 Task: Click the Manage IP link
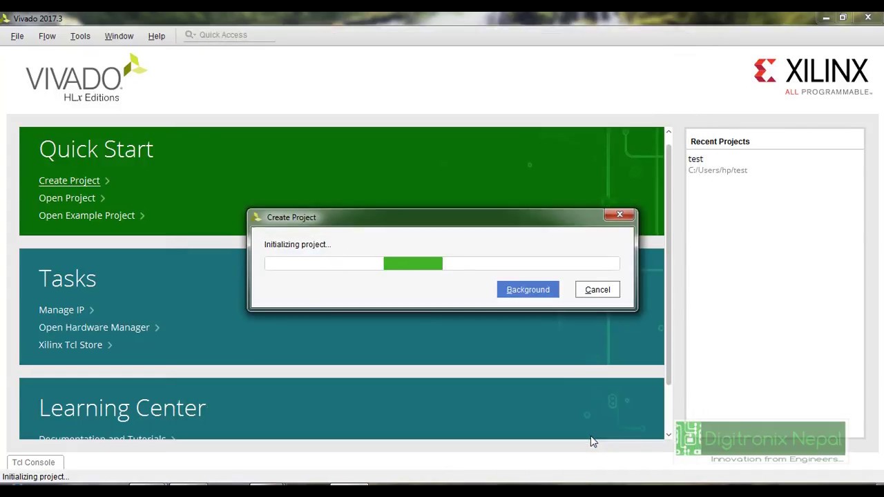pos(61,310)
